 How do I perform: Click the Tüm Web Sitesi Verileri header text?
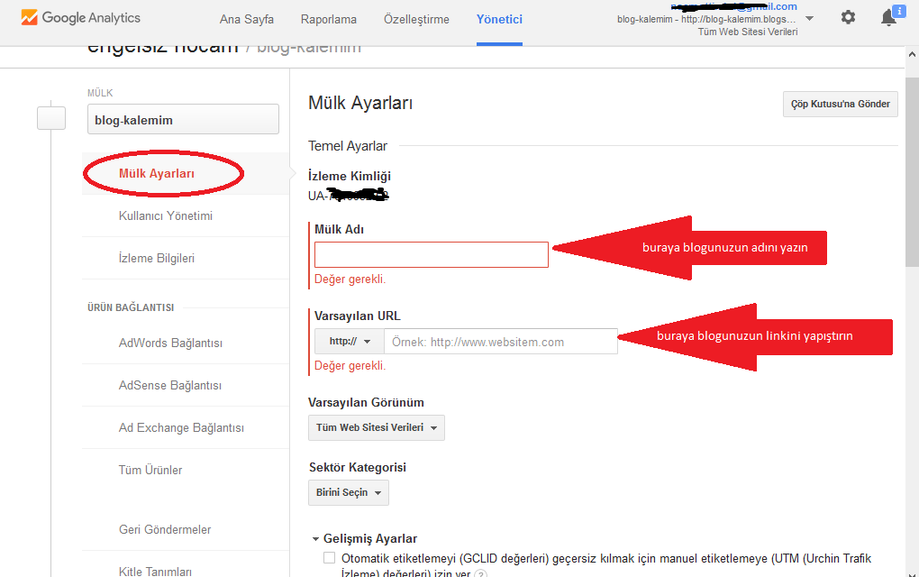747,32
